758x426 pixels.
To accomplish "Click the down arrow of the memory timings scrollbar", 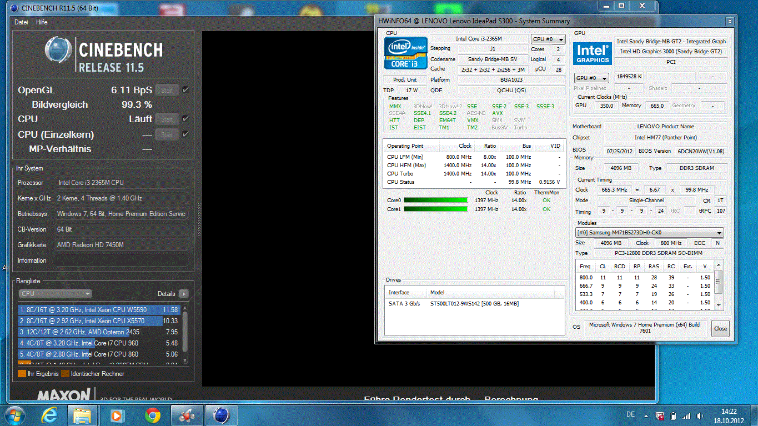I will (x=719, y=305).
